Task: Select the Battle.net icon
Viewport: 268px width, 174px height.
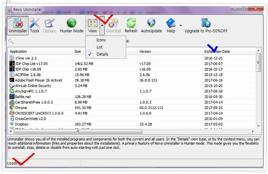Action: [12, 96]
